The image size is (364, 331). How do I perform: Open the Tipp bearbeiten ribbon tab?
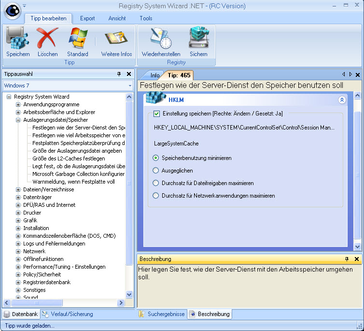[x=49, y=18]
